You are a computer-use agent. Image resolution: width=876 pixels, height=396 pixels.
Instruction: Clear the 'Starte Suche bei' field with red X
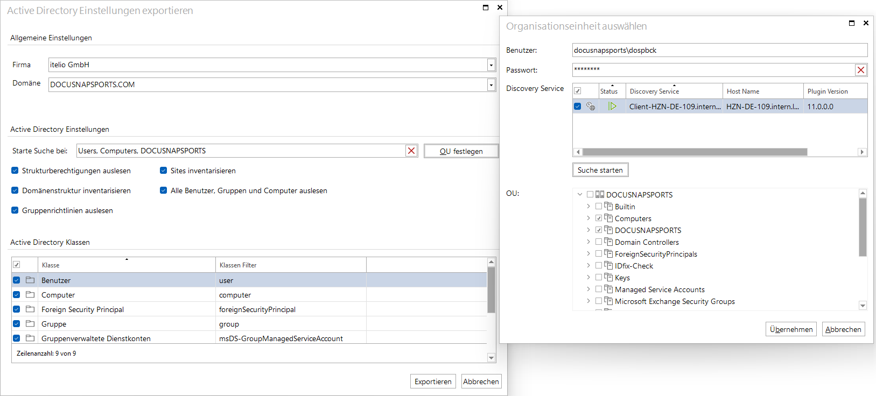(411, 151)
